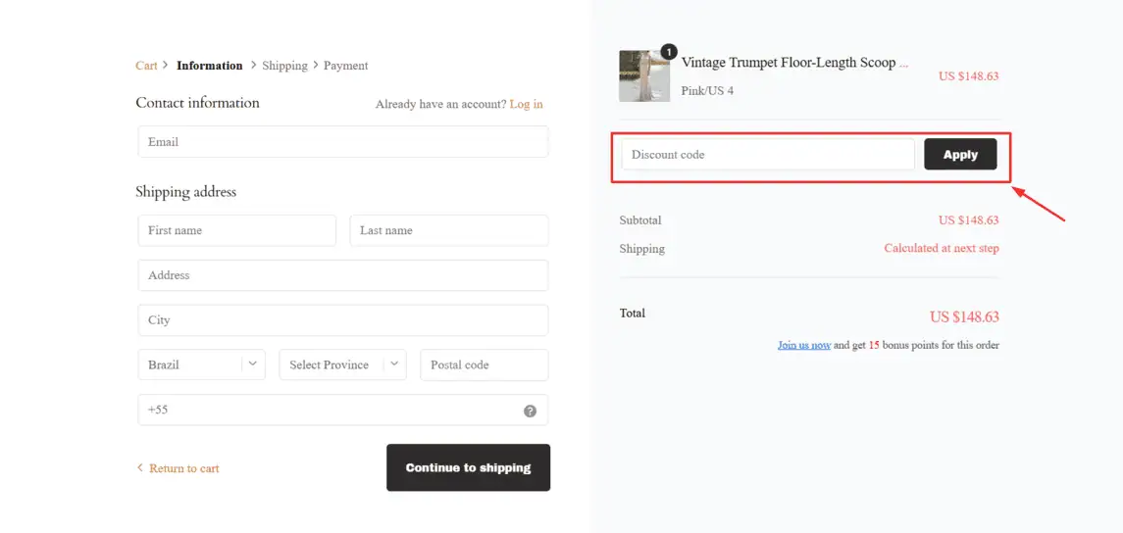Click the Apply discount button
Viewport: 1123px width, 533px height.
click(x=960, y=154)
